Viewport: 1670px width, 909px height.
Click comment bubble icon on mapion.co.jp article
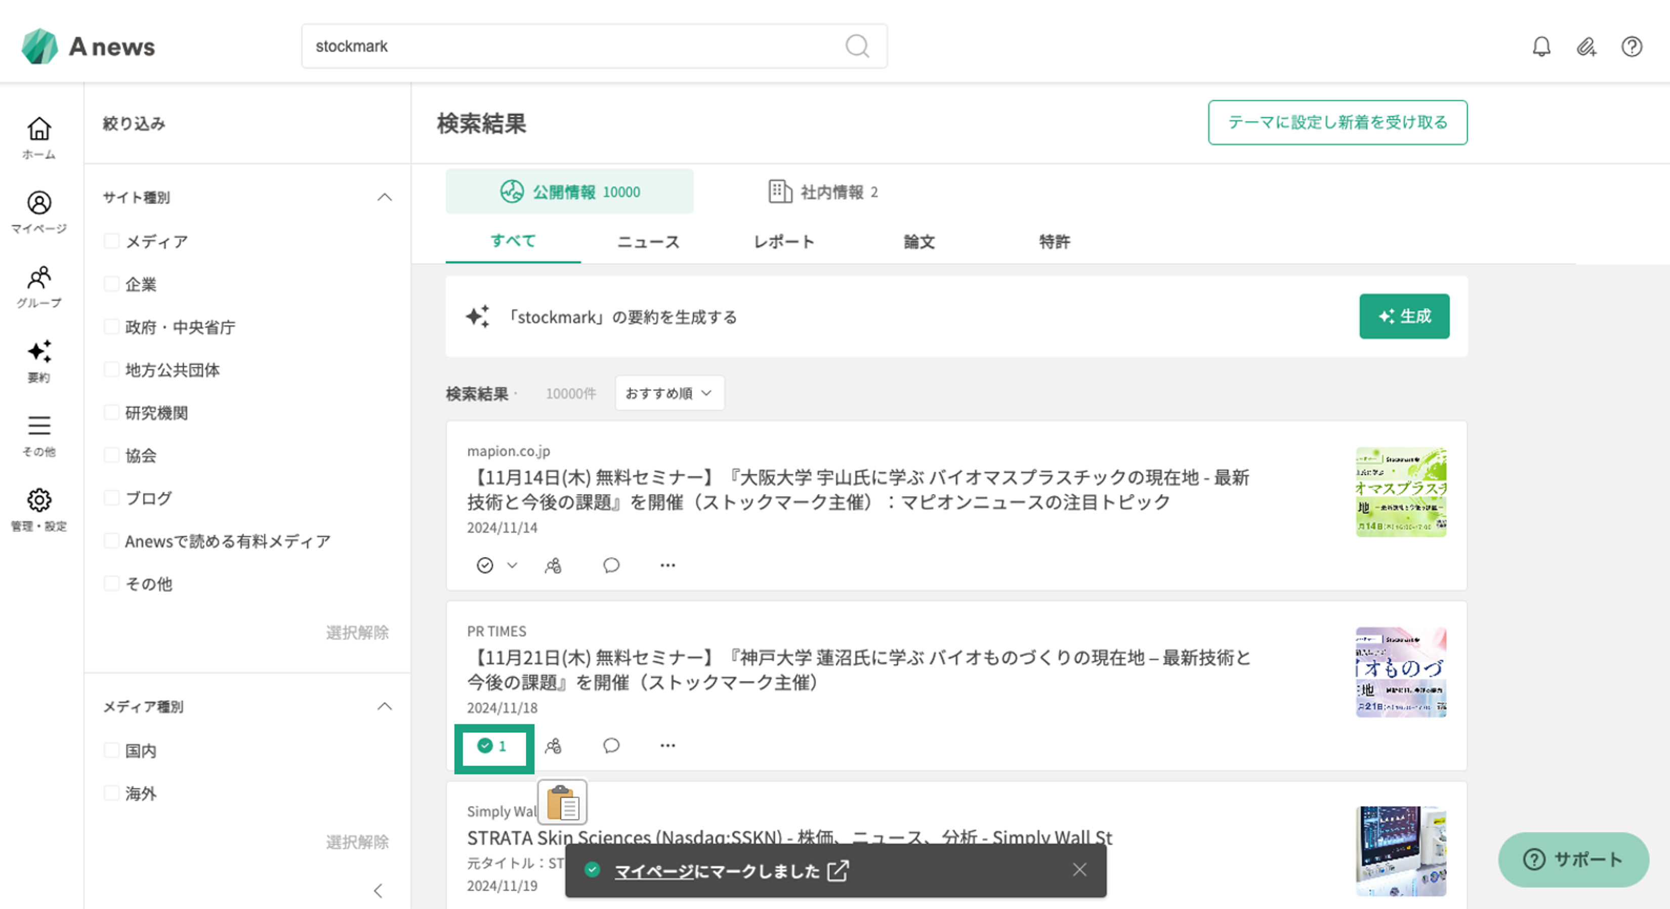[x=611, y=565]
